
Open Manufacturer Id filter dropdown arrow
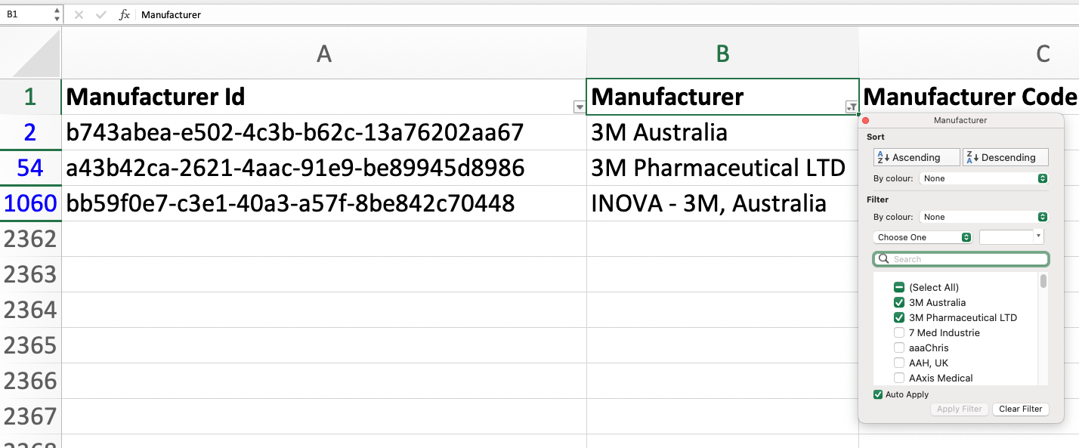click(x=580, y=107)
